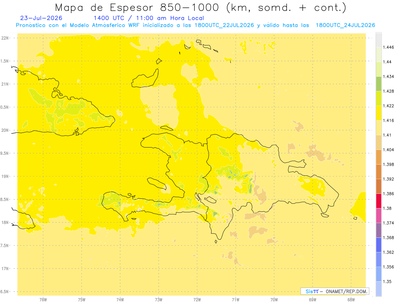
Task: Pick the swatch between 1.422 and 1.428
Action: (379, 98)
